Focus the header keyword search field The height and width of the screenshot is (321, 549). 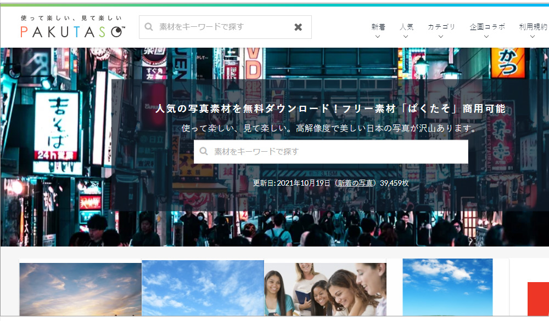coord(222,27)
